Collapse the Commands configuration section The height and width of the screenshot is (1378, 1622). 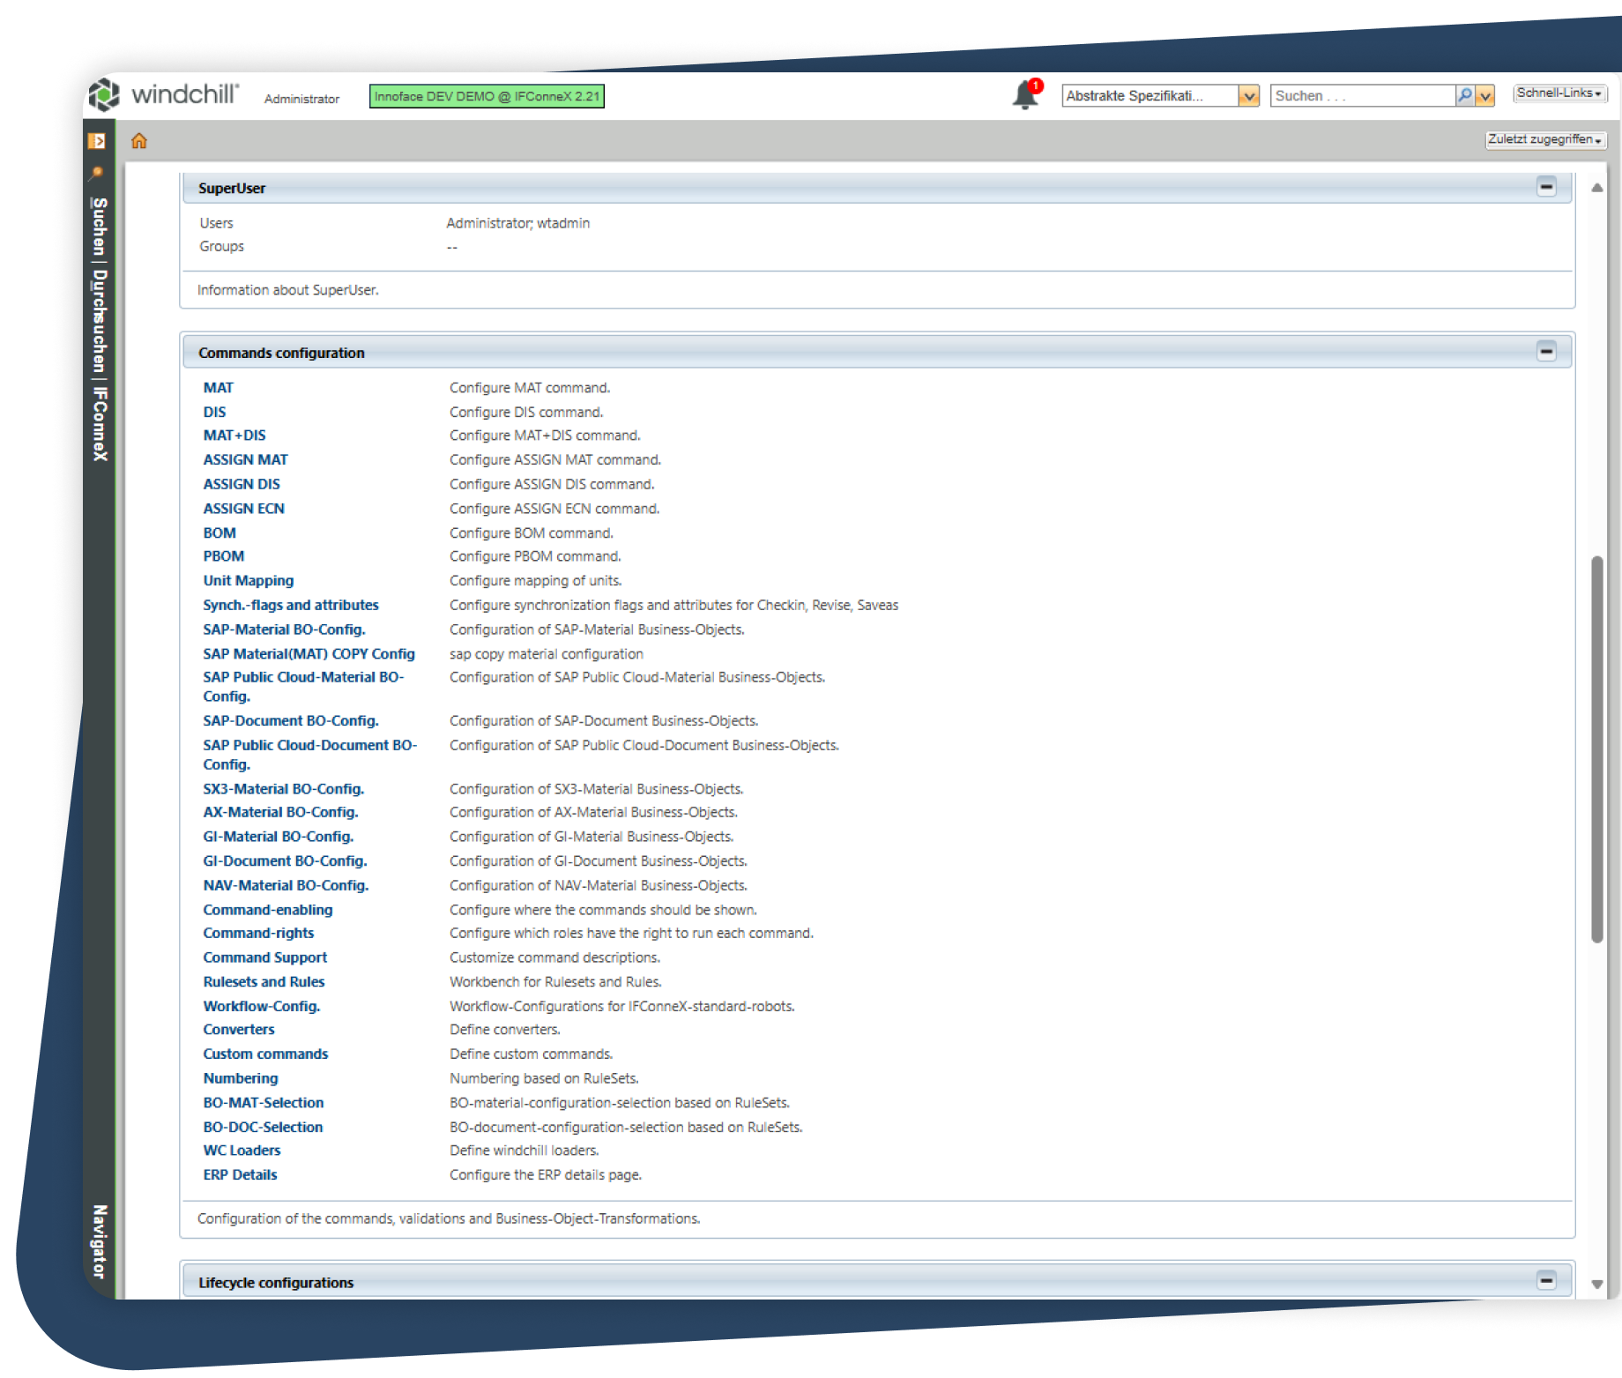[1546, 352]
